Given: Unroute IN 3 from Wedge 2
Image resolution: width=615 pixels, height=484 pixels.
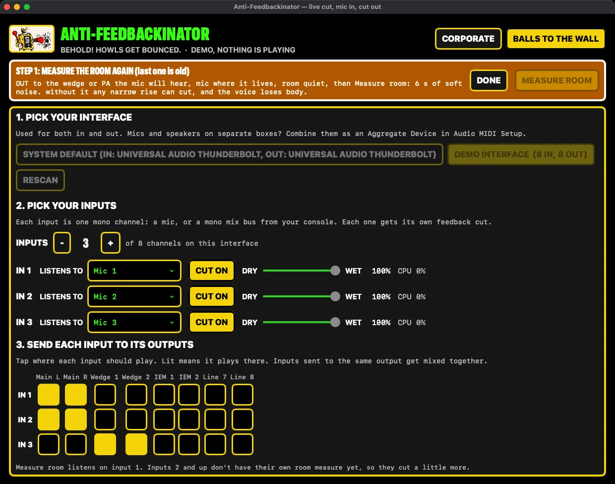Looking at the screenshot, I should point(136,444).
